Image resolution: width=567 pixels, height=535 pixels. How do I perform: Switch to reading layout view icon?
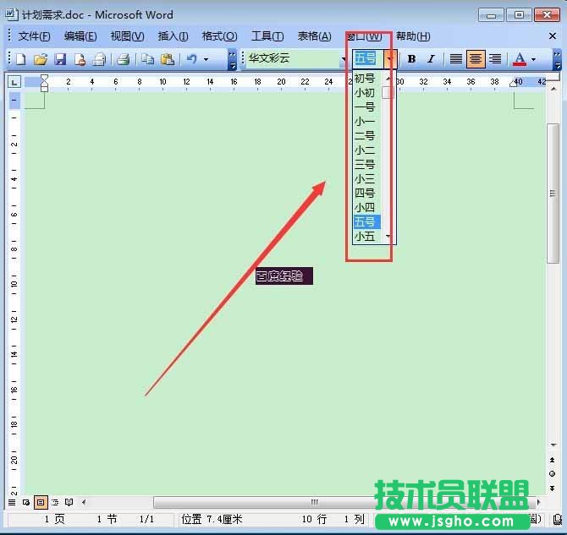(x=69, y=503)
